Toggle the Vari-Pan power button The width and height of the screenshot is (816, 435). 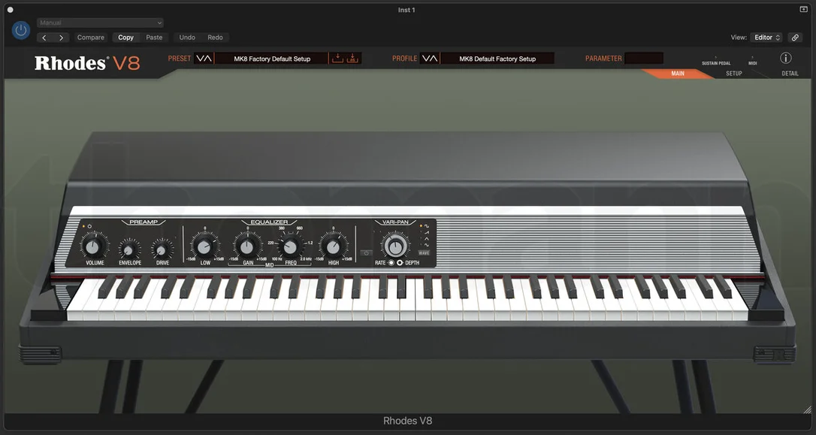pyautogui.click(x=367, y=253)
